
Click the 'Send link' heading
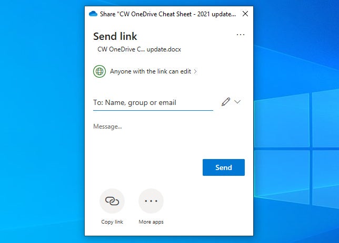tap(115, 36)
